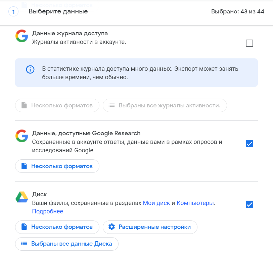This screenshot has height=255, width=273.
Task: Open "Несколько форматов" for Google Research data
Action: (57, 166)
